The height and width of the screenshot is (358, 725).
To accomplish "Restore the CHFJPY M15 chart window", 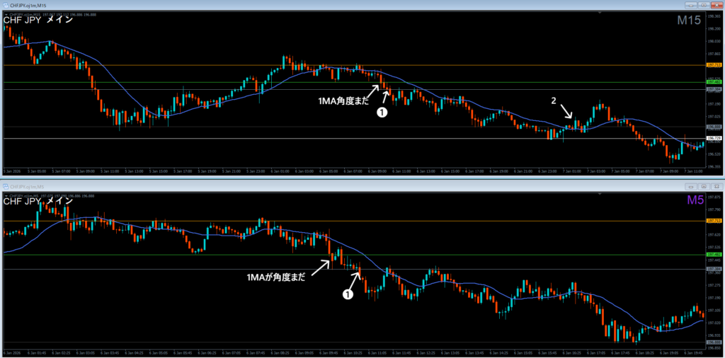I will [x=704, y=5].
